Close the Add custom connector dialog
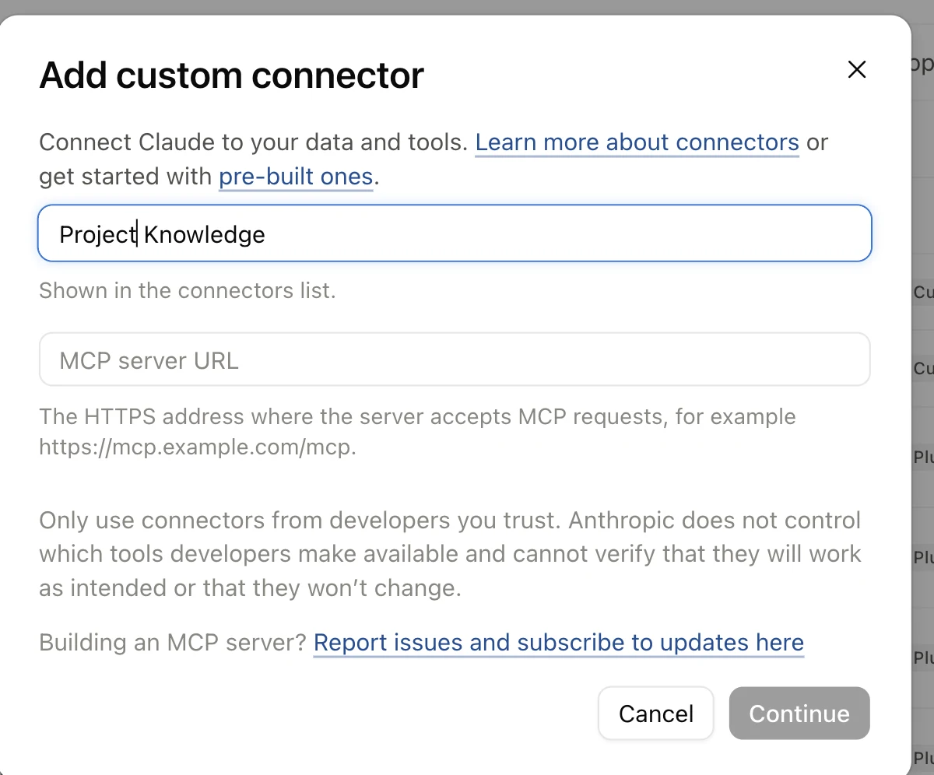The image size is (934, 775). tap(856, 70)
